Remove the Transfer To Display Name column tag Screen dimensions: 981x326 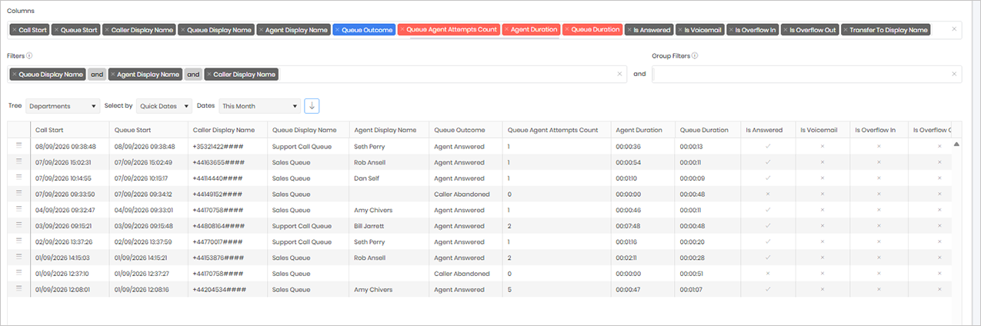point(846,30)
